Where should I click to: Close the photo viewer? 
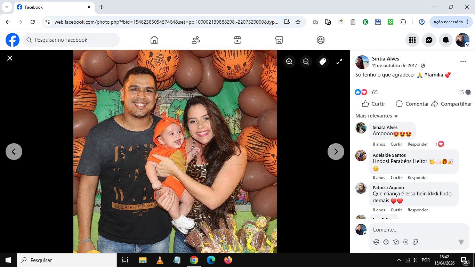[x=10, y=58]
